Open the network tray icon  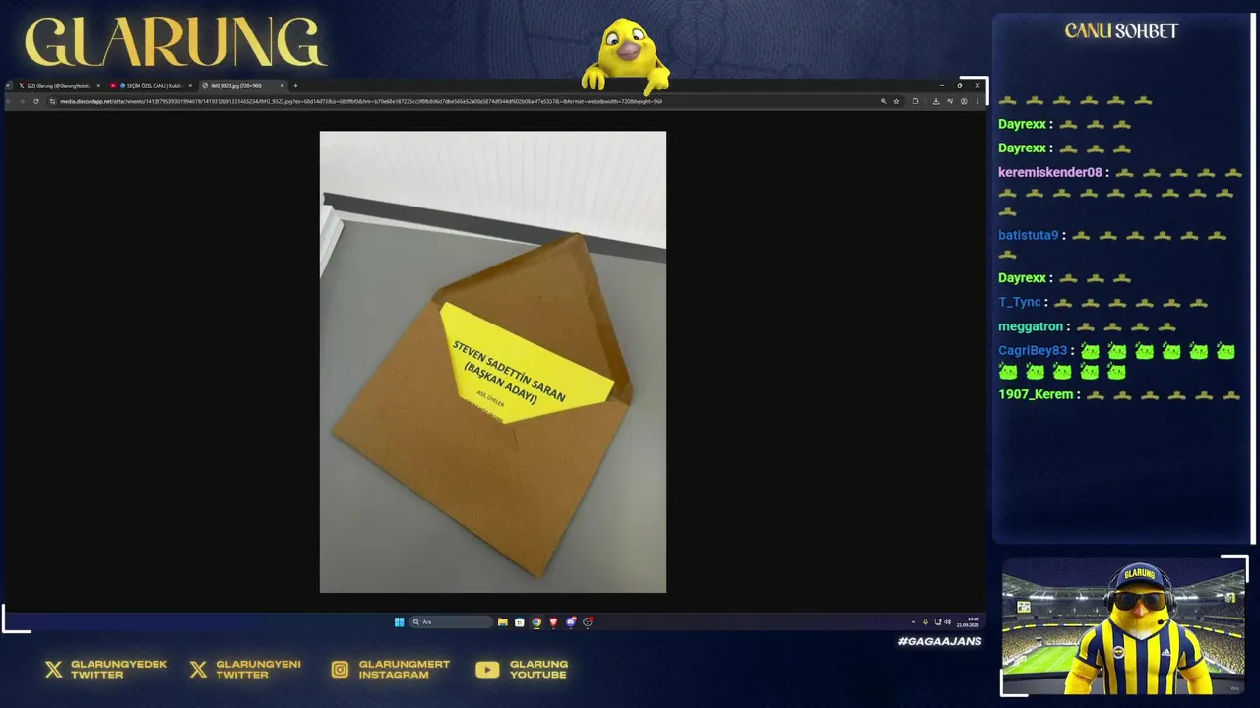point(938,621)
